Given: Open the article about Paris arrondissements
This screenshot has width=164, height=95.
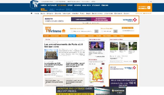Looking at the screenshot, I should (x=63, y=45).
